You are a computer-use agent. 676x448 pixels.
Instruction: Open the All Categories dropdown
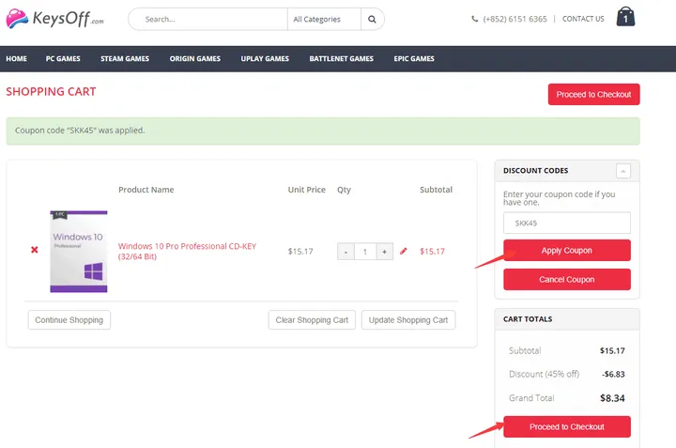tap(323, 19)
